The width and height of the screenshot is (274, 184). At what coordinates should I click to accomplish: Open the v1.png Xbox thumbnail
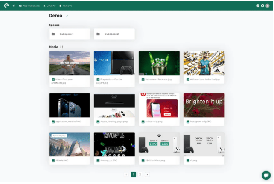tap(204, 144)
